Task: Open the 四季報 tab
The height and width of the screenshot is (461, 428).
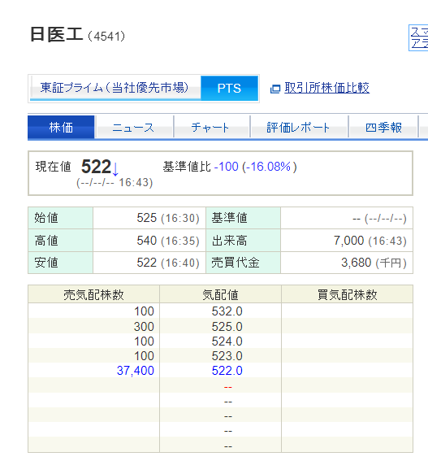Action: [x=383, y=128]
